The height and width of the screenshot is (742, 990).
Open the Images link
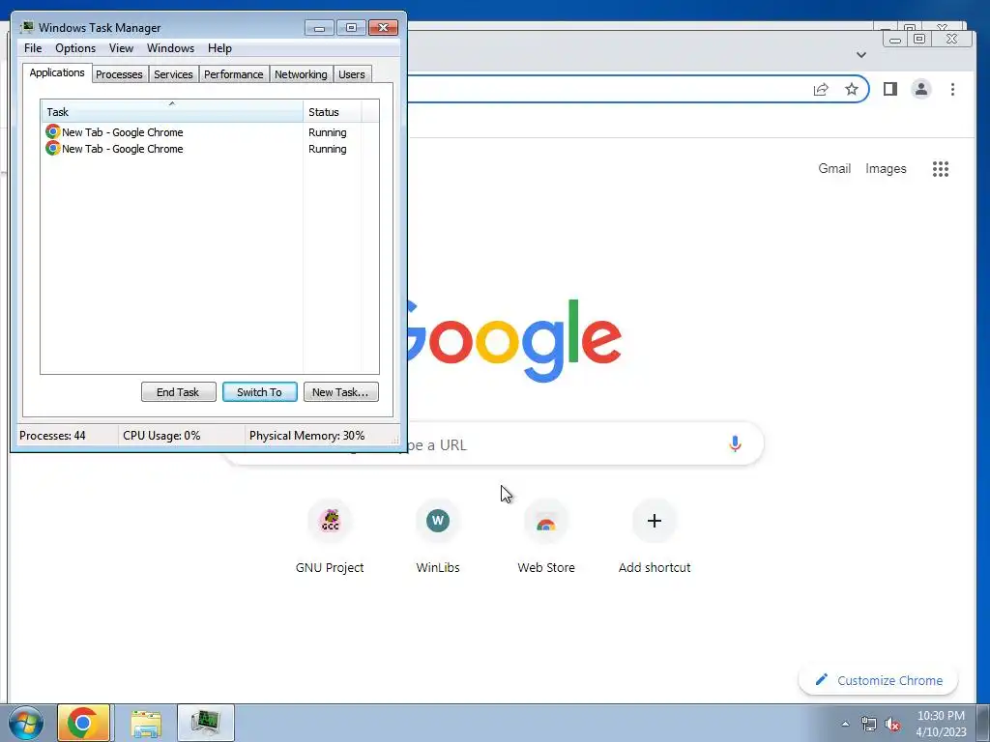[886, 168]
